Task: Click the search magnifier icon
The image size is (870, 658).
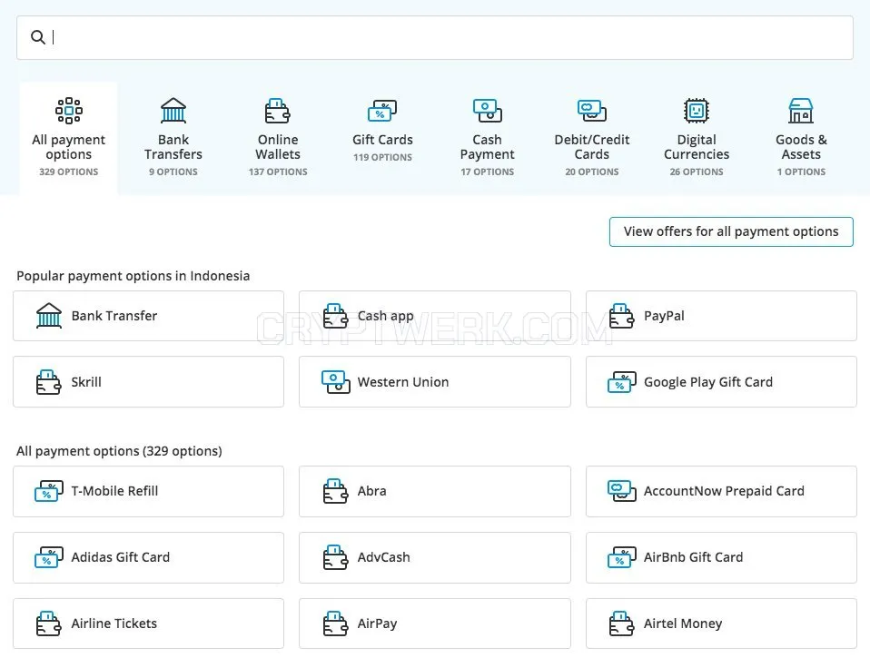Action: [x=38, y=37]
